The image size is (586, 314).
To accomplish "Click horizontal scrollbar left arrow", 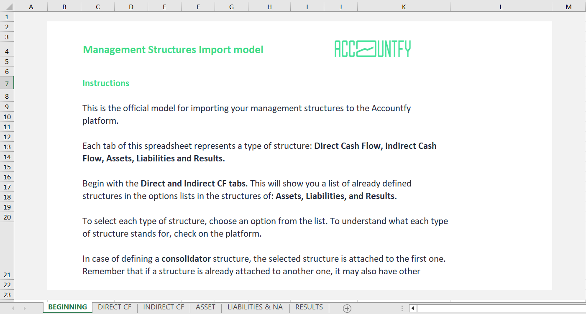I will (413, 308).
